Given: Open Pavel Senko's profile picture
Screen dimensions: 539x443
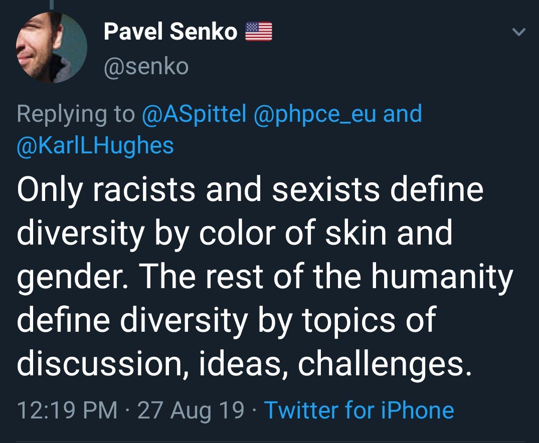Looking at the screenshot, I should [52, 48].
